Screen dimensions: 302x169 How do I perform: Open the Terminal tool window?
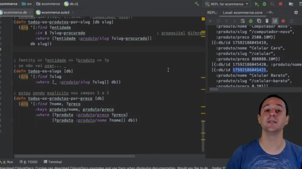(53, 162)
